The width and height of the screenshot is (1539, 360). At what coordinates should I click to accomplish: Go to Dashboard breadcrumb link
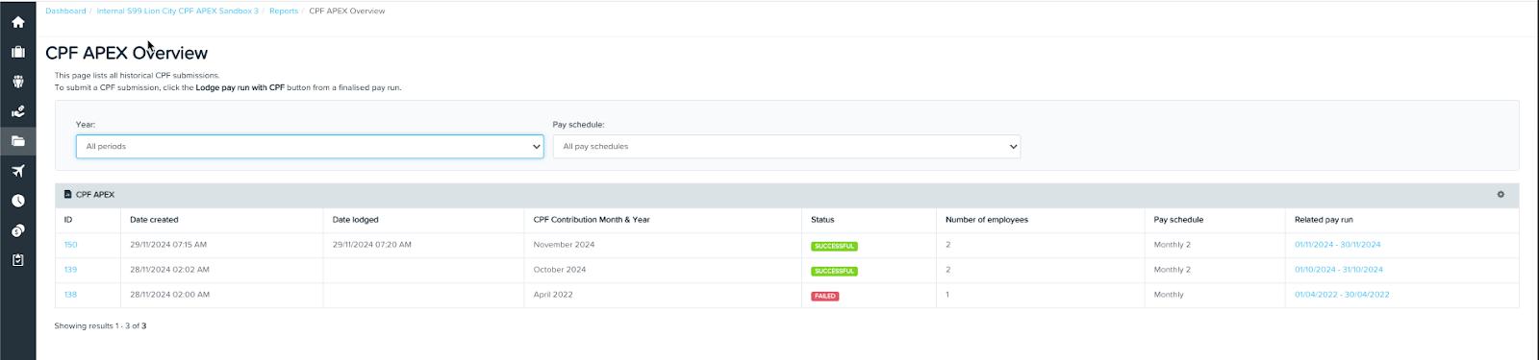point(65,12)
